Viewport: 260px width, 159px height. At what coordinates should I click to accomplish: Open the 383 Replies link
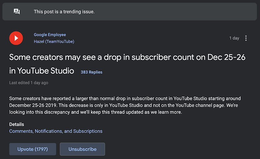tap(92, 72)
